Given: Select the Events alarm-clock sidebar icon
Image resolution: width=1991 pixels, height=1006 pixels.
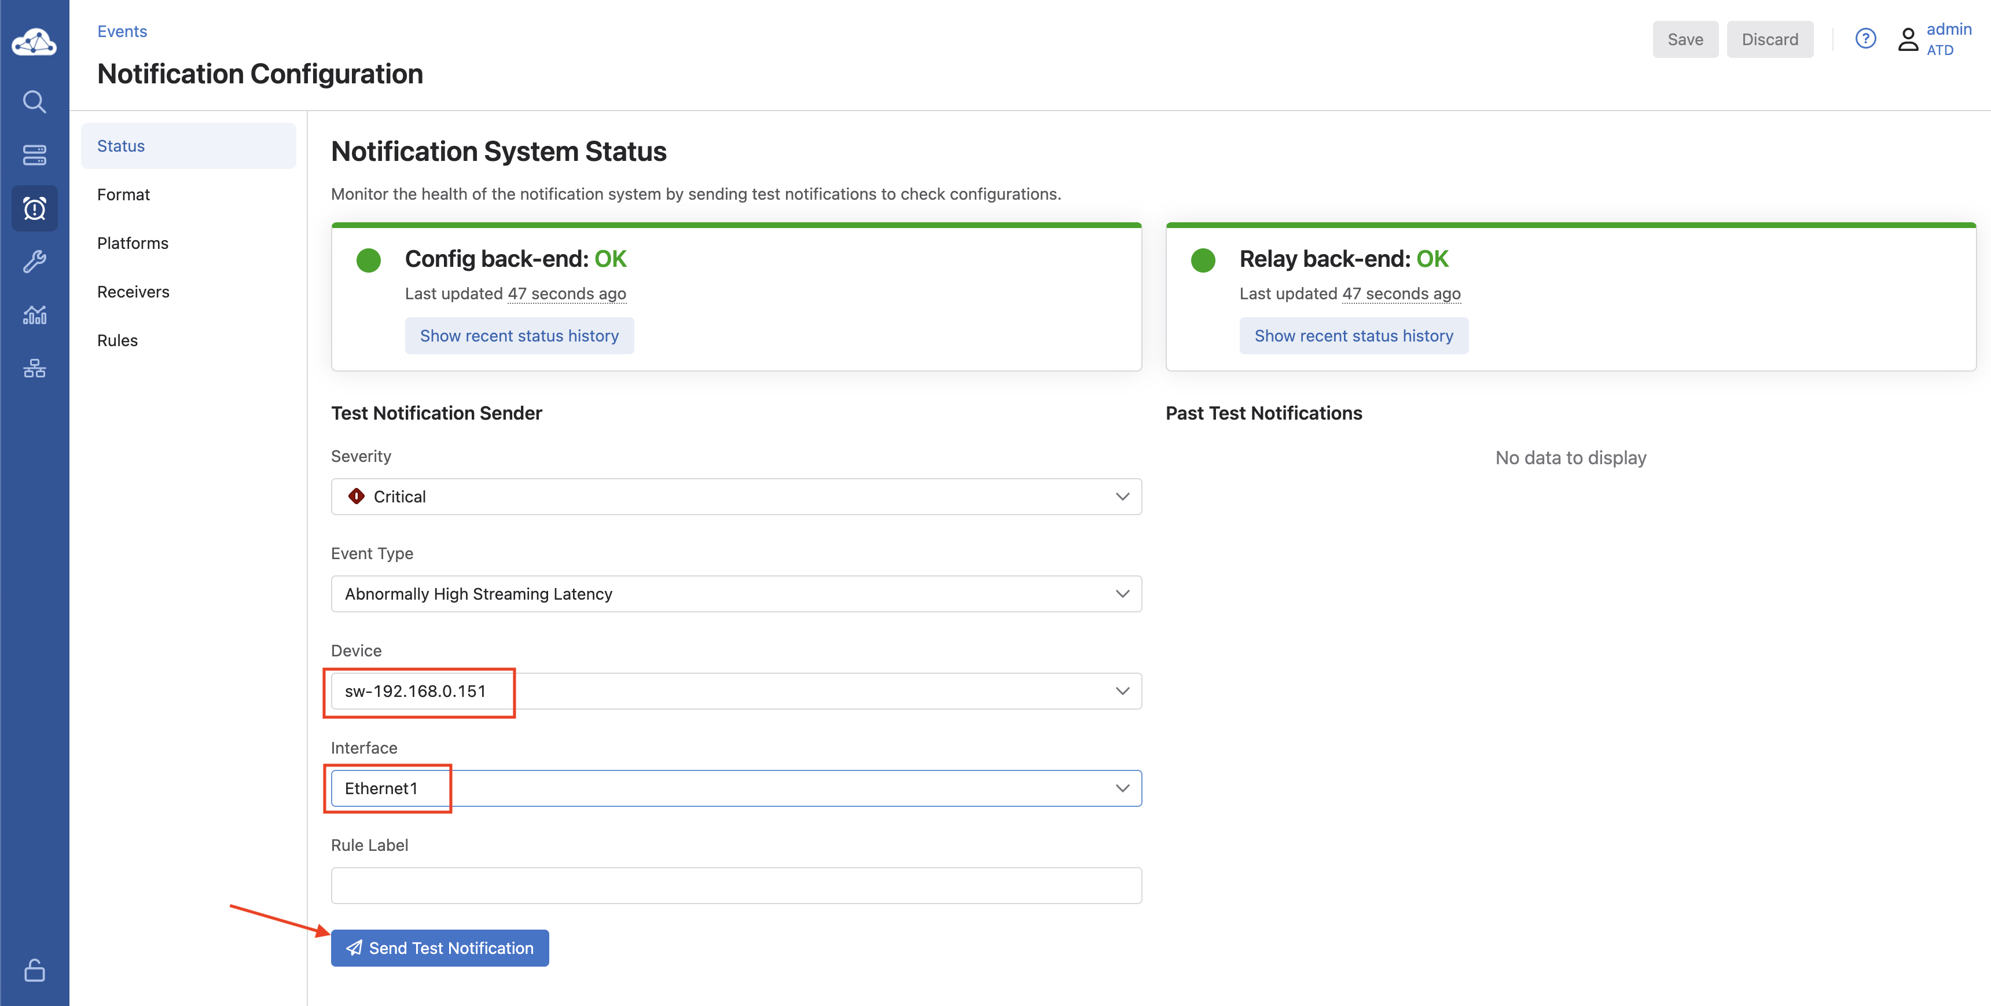Looking at the screenshot, I should click(34, 208).
